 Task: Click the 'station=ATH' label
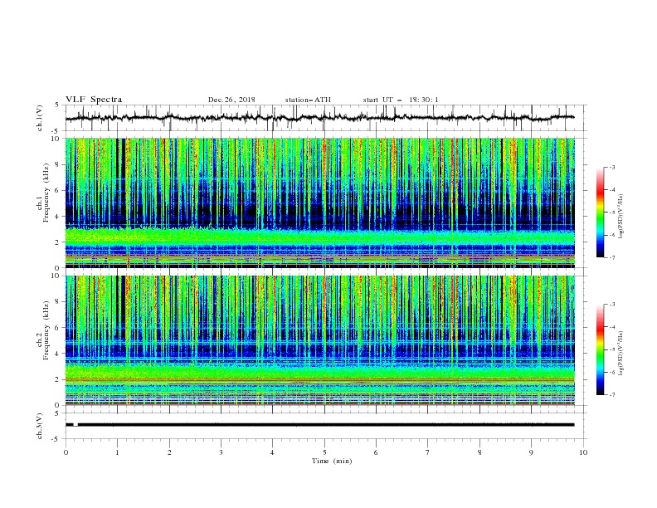308,100
